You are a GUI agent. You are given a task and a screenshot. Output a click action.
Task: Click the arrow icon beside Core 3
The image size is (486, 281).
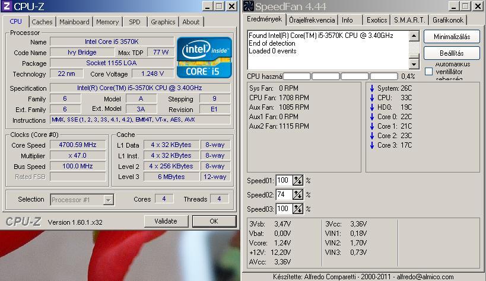coord(372,145)
